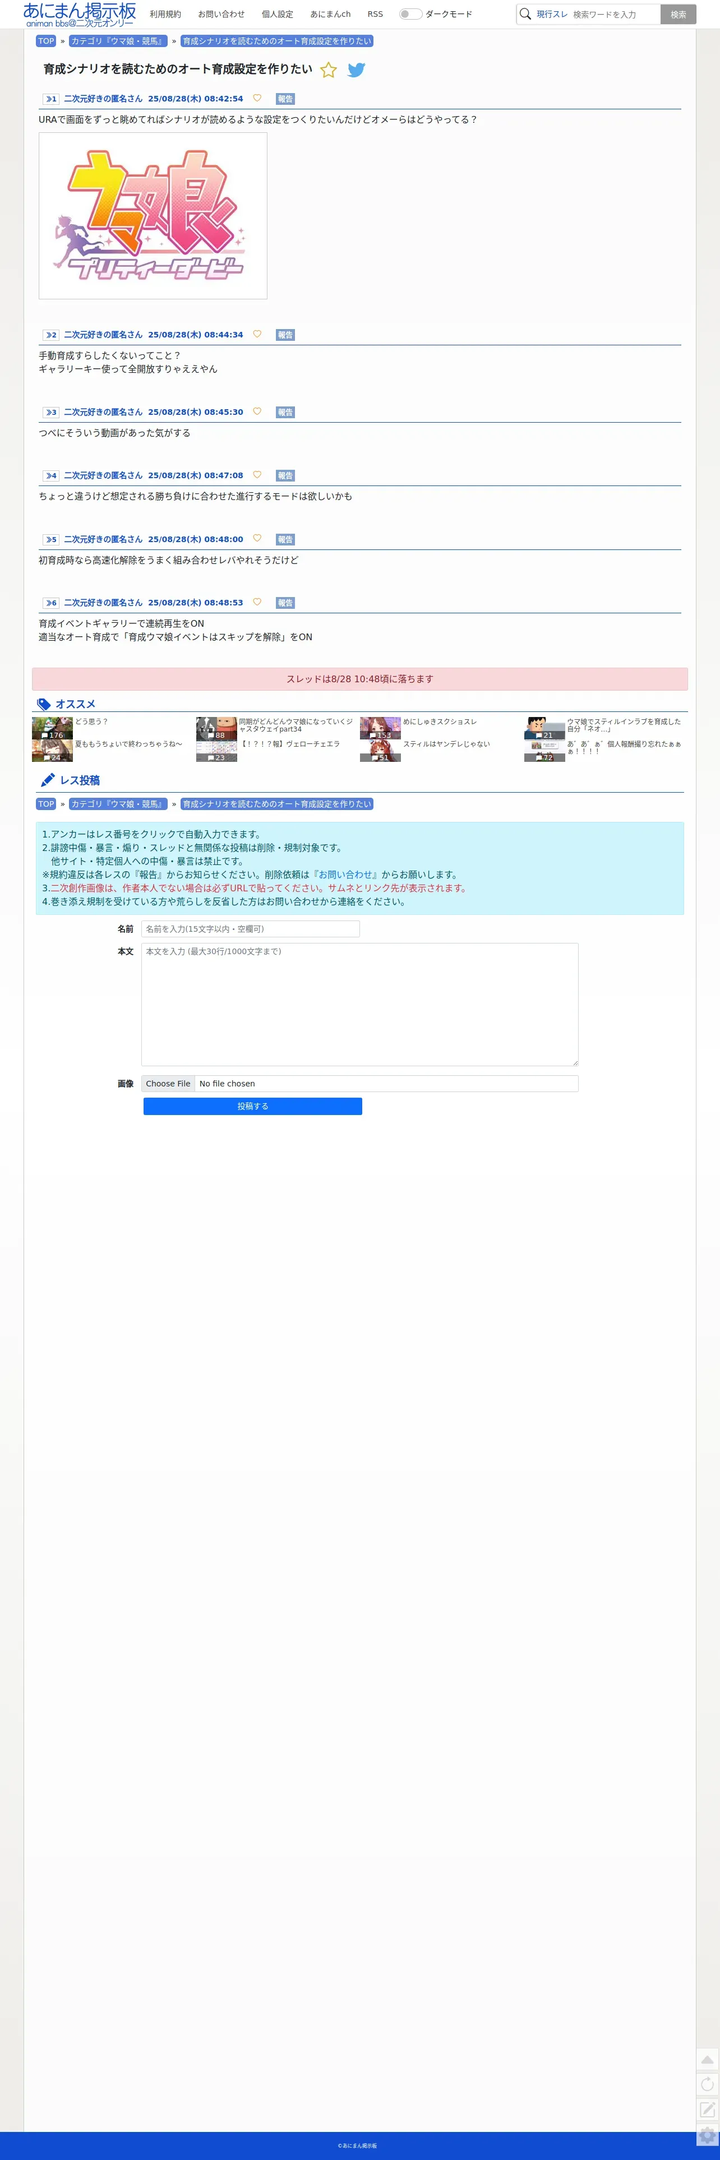Report post 3 with 報告 button

(x=285, y=411)
